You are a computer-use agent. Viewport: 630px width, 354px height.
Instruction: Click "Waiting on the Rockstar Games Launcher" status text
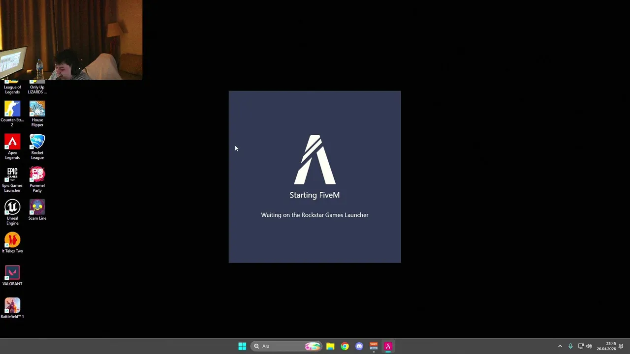pos(315,215)
